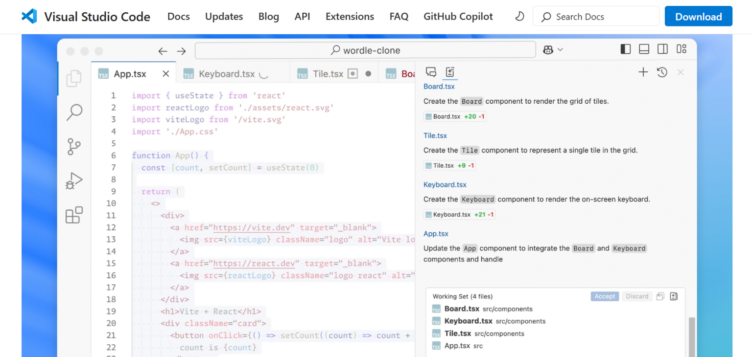Viewport: 752px width, 357px height.
Task: Start a new chat with the plus icon
Action: coord(643,72)
